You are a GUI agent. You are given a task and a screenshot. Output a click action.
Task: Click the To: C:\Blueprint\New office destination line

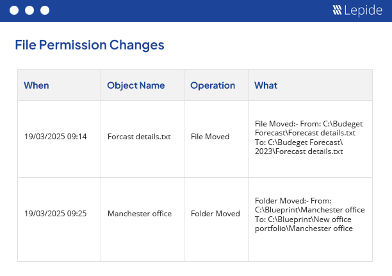(303, 220)
